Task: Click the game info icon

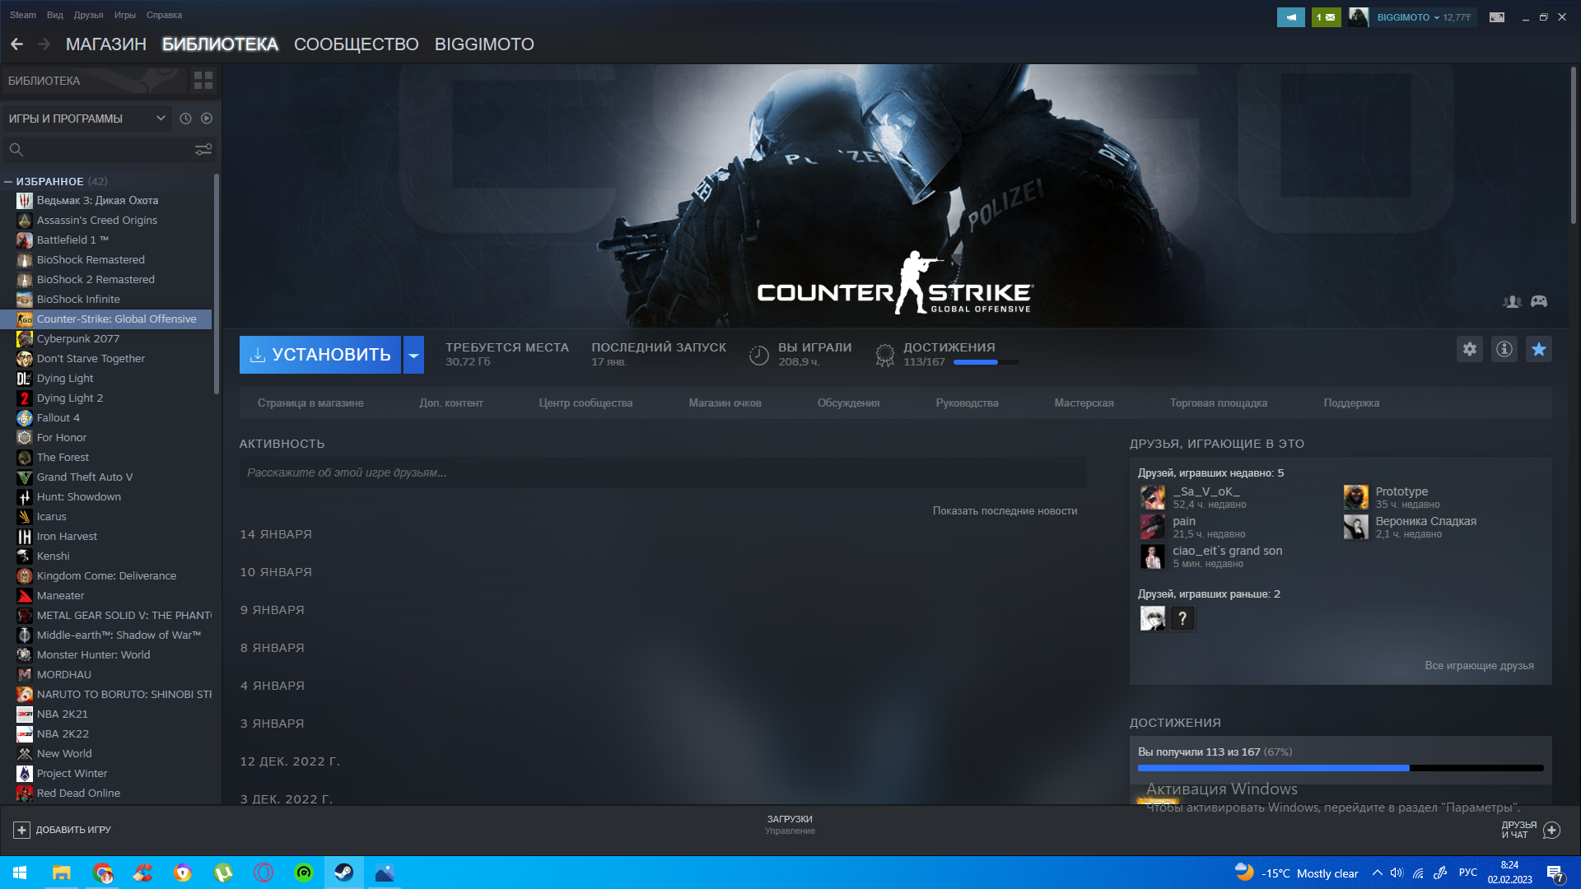Action: click(1504, 349)
